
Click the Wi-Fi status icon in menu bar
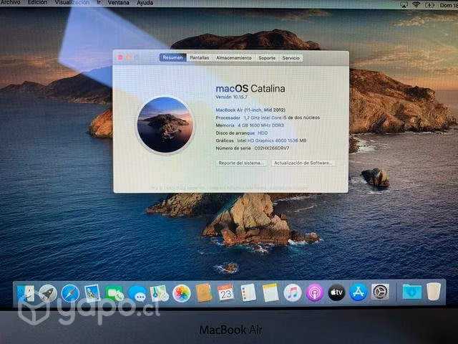[416, 4]
